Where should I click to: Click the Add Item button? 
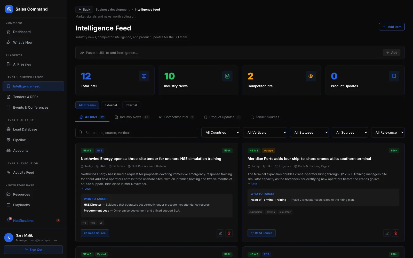(x=392, y=27)
